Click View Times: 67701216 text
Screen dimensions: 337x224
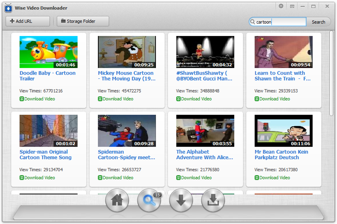pos(41,91)
